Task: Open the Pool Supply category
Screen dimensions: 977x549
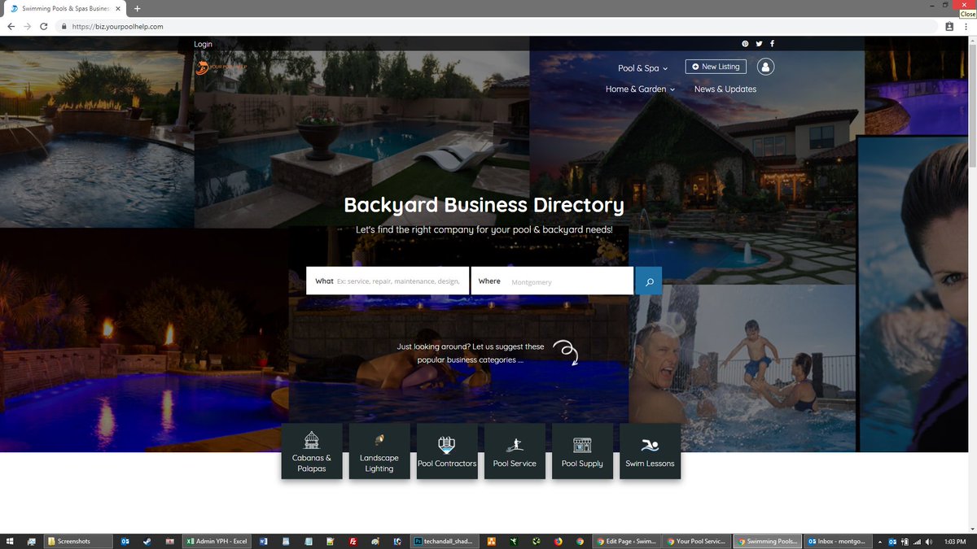Action: point(581,451)
